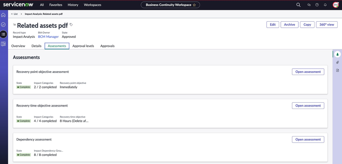Image resolution: width=342 pixels, height=164 pixels.
Task: Click the 'Dependency assessment' heading
Action: point(34,139)
